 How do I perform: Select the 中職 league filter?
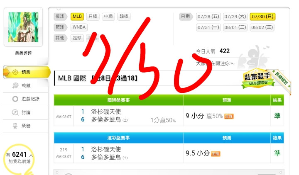click(x=108, y=16)
